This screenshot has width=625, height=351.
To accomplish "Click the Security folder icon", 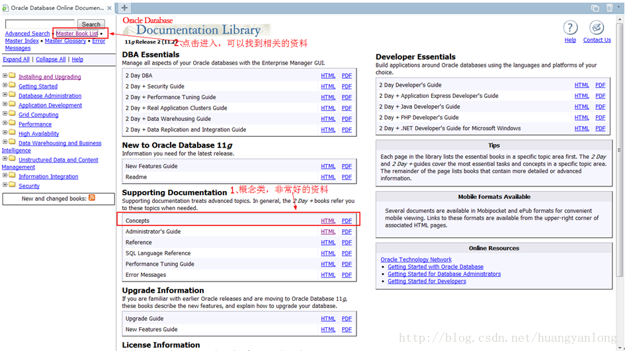I will pos(13,184).
